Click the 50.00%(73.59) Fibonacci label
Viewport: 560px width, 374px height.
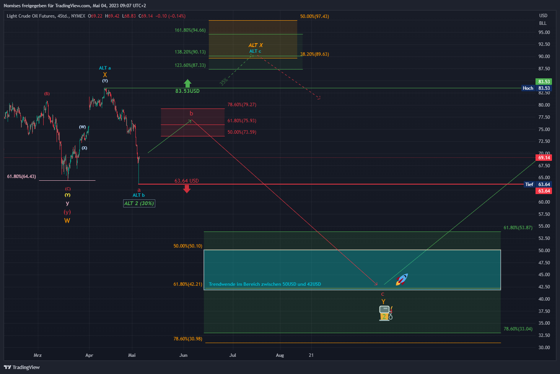(x=242, y=132)
